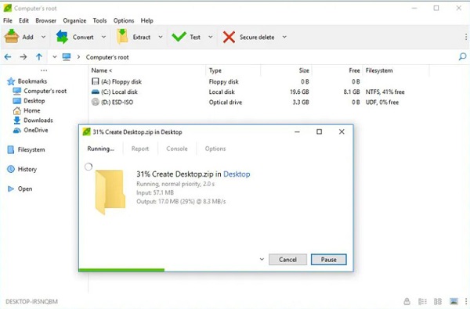Click the green Test checkmark icon
The width and height of the screenshot is (470, 309).
[x=179, y=37]
